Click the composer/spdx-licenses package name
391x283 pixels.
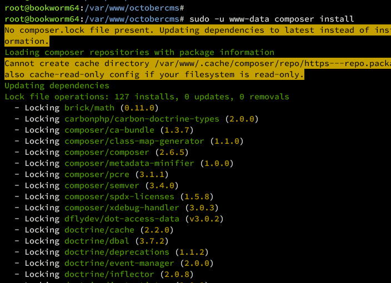pyautogui.click(x=119, y=196)
